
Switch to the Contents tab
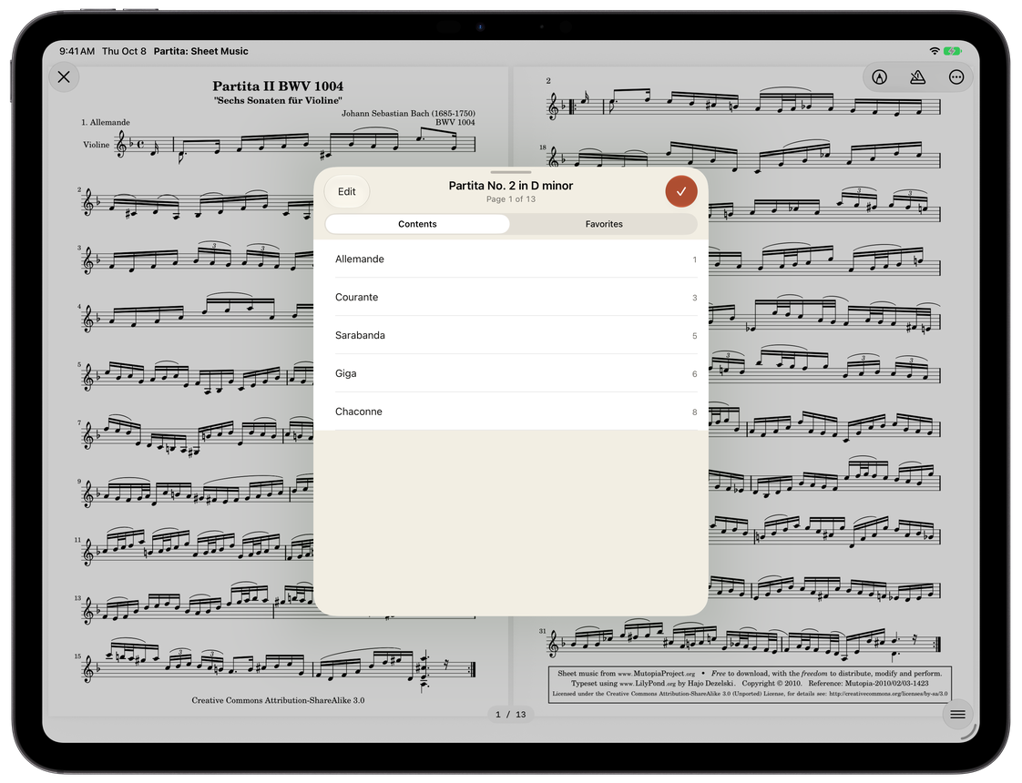[417, 224]
